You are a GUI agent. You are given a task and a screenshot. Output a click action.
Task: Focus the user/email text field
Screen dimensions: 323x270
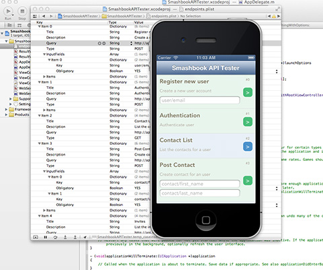pos(200,100)
